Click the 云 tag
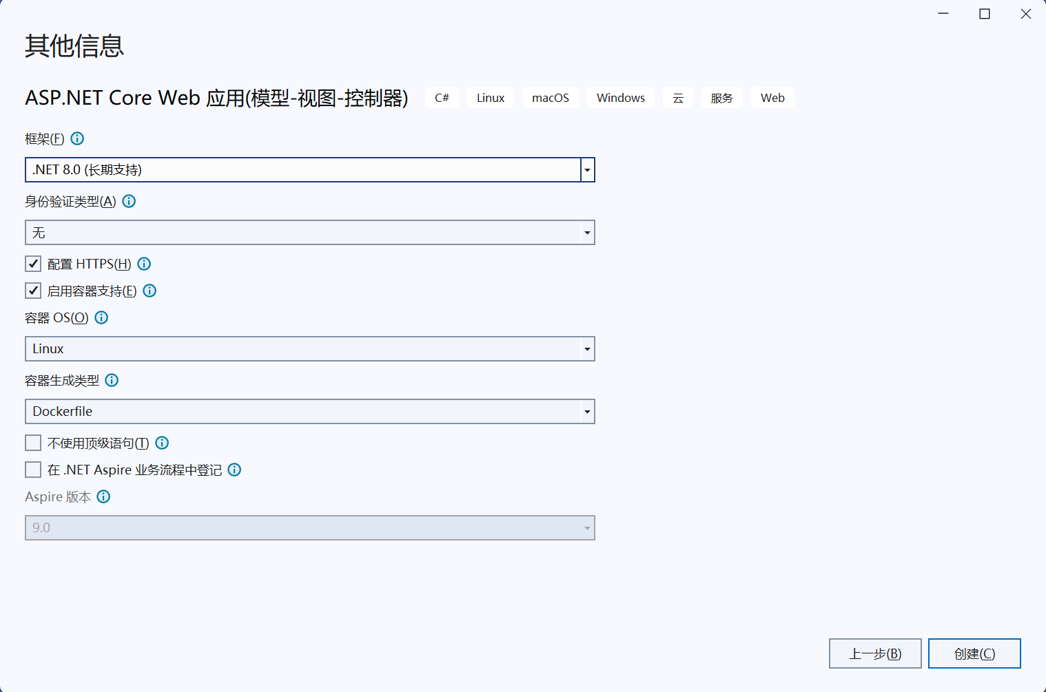The image size is (1046, 692). [678, 98]
